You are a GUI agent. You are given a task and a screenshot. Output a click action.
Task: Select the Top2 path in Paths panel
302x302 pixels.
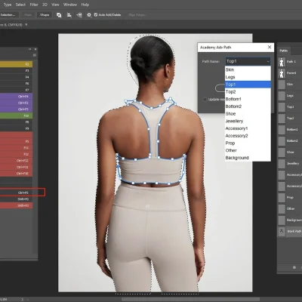click(290, 118)
